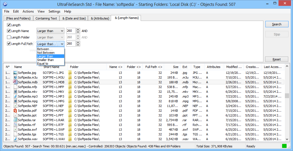Viewport: 293px width, 151px height.
Task: Open the File menu
Action: tap(7, 11)
